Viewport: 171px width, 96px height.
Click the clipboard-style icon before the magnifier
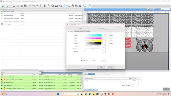pos(48,6)
